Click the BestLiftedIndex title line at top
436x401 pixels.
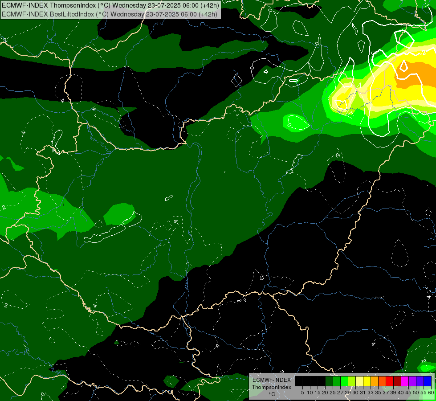coord(109,14)
